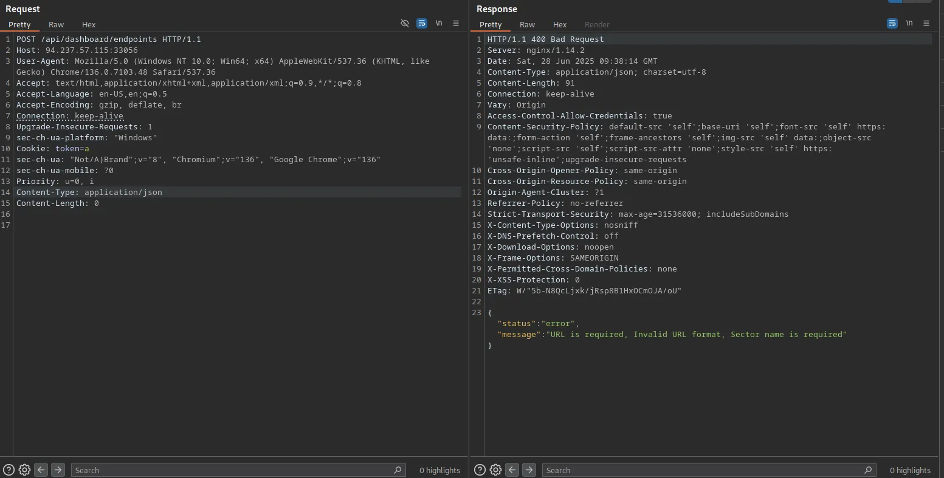Click Referrer-Policy: no-referrer header
944x478 pixels.
[x=556, y=203]
